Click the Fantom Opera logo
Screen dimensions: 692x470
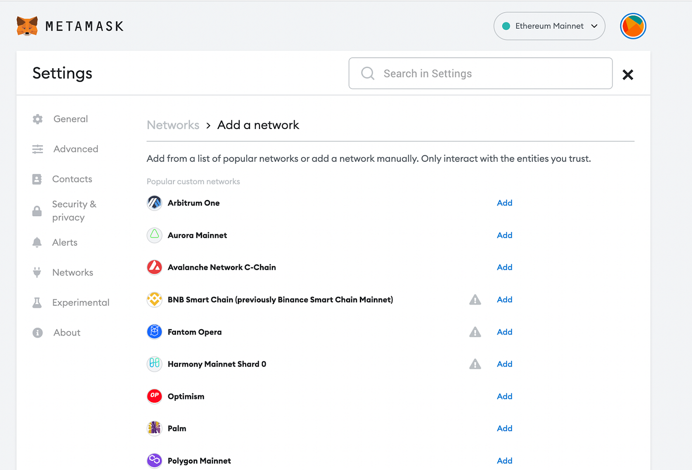(x=155, y=332)
